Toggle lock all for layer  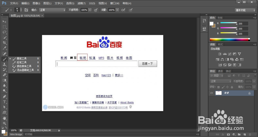232,87
